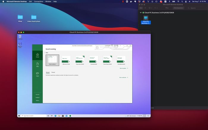
Task: Select grid view button in Remote Desktop toolbar
Action: tap(141, 8)
